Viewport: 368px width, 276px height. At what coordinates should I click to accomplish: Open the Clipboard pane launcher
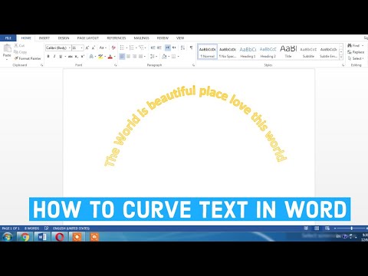41,65
